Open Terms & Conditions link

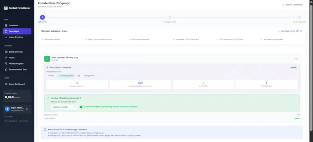coord(11,121)
